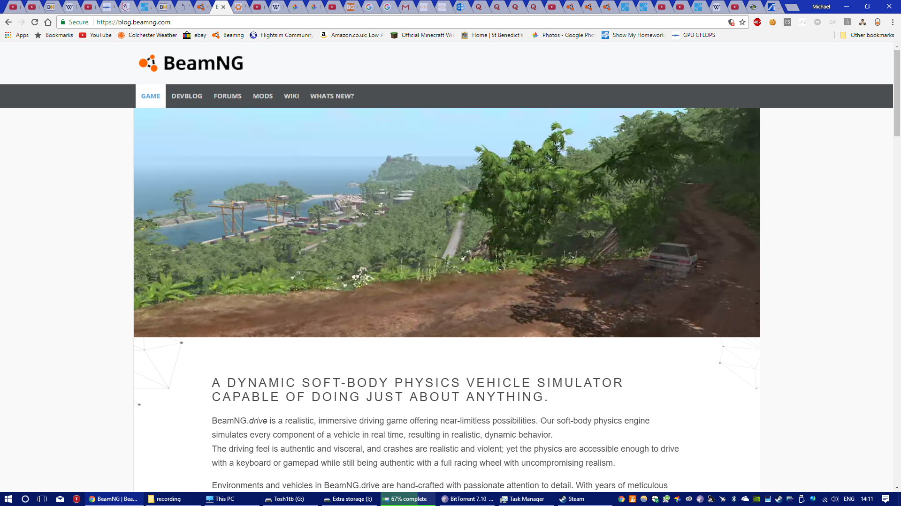Open Task View in taskbar
The image size is (901, 506).
pos(42,499)
